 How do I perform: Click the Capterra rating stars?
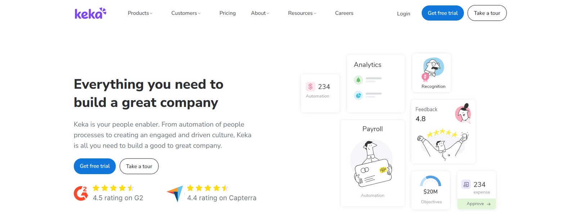coord(208,188)
